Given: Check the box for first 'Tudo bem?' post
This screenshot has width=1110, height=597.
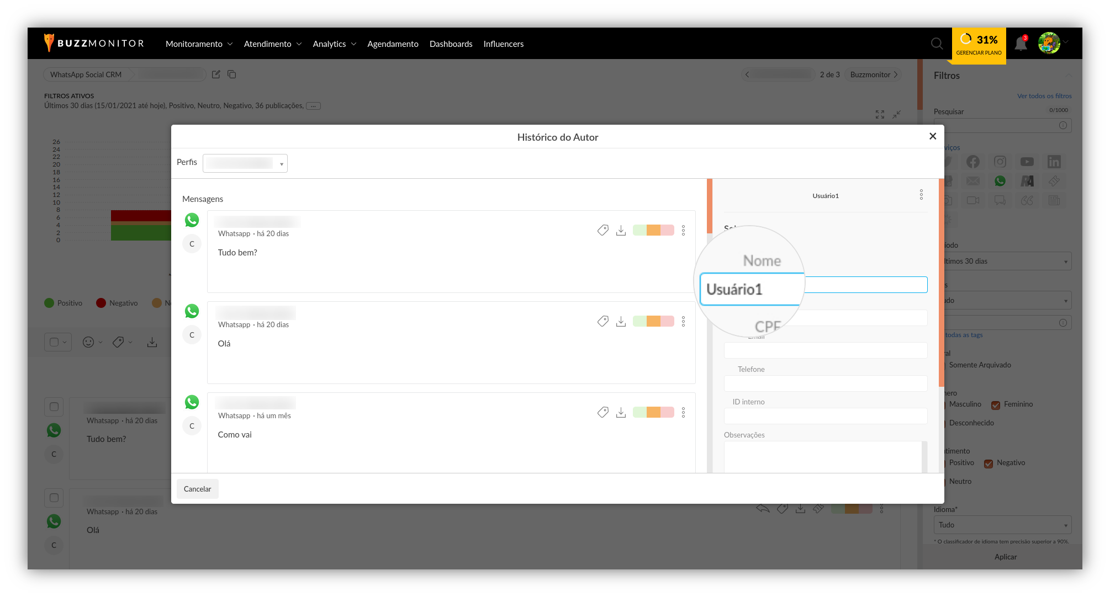Looking at the screenshot, I should (x=54, y=407).
